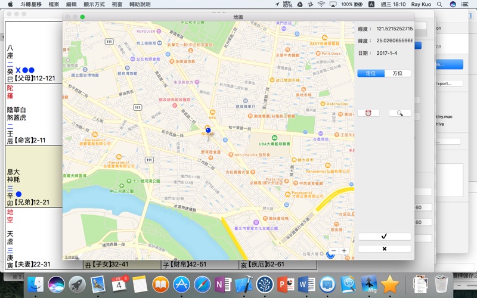The height and width of the screenshot is (298, 477).
Task: Open the 編輯 menu
Action: click(x=72, y=4)
